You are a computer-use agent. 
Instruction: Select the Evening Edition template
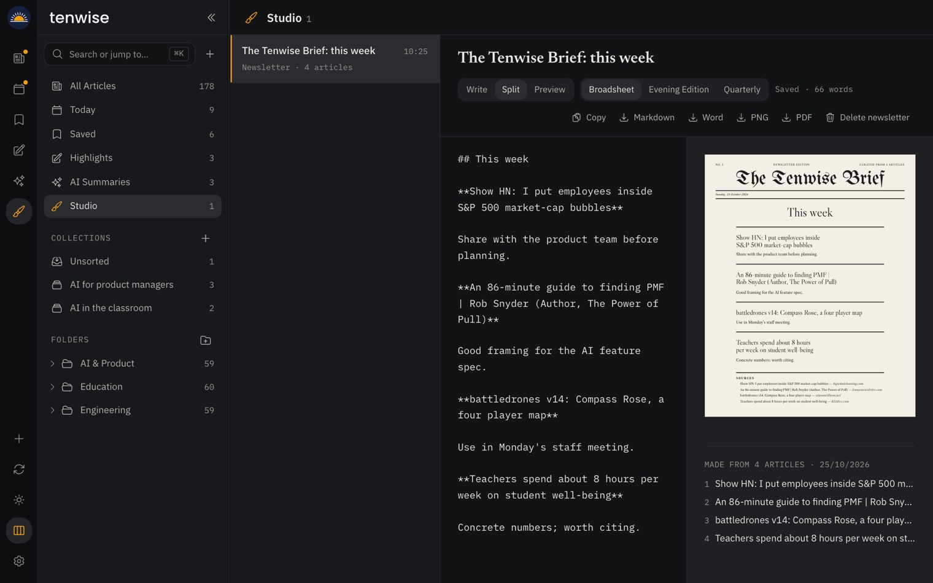tap(678, 90)
